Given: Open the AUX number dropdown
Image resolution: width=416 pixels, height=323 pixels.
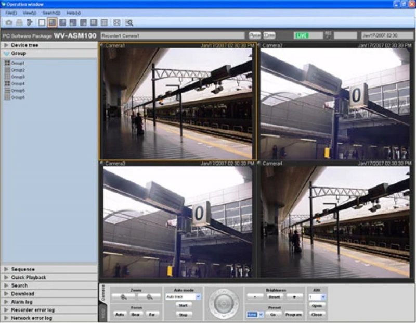Looking at the screenshot, I should point(323,296).
